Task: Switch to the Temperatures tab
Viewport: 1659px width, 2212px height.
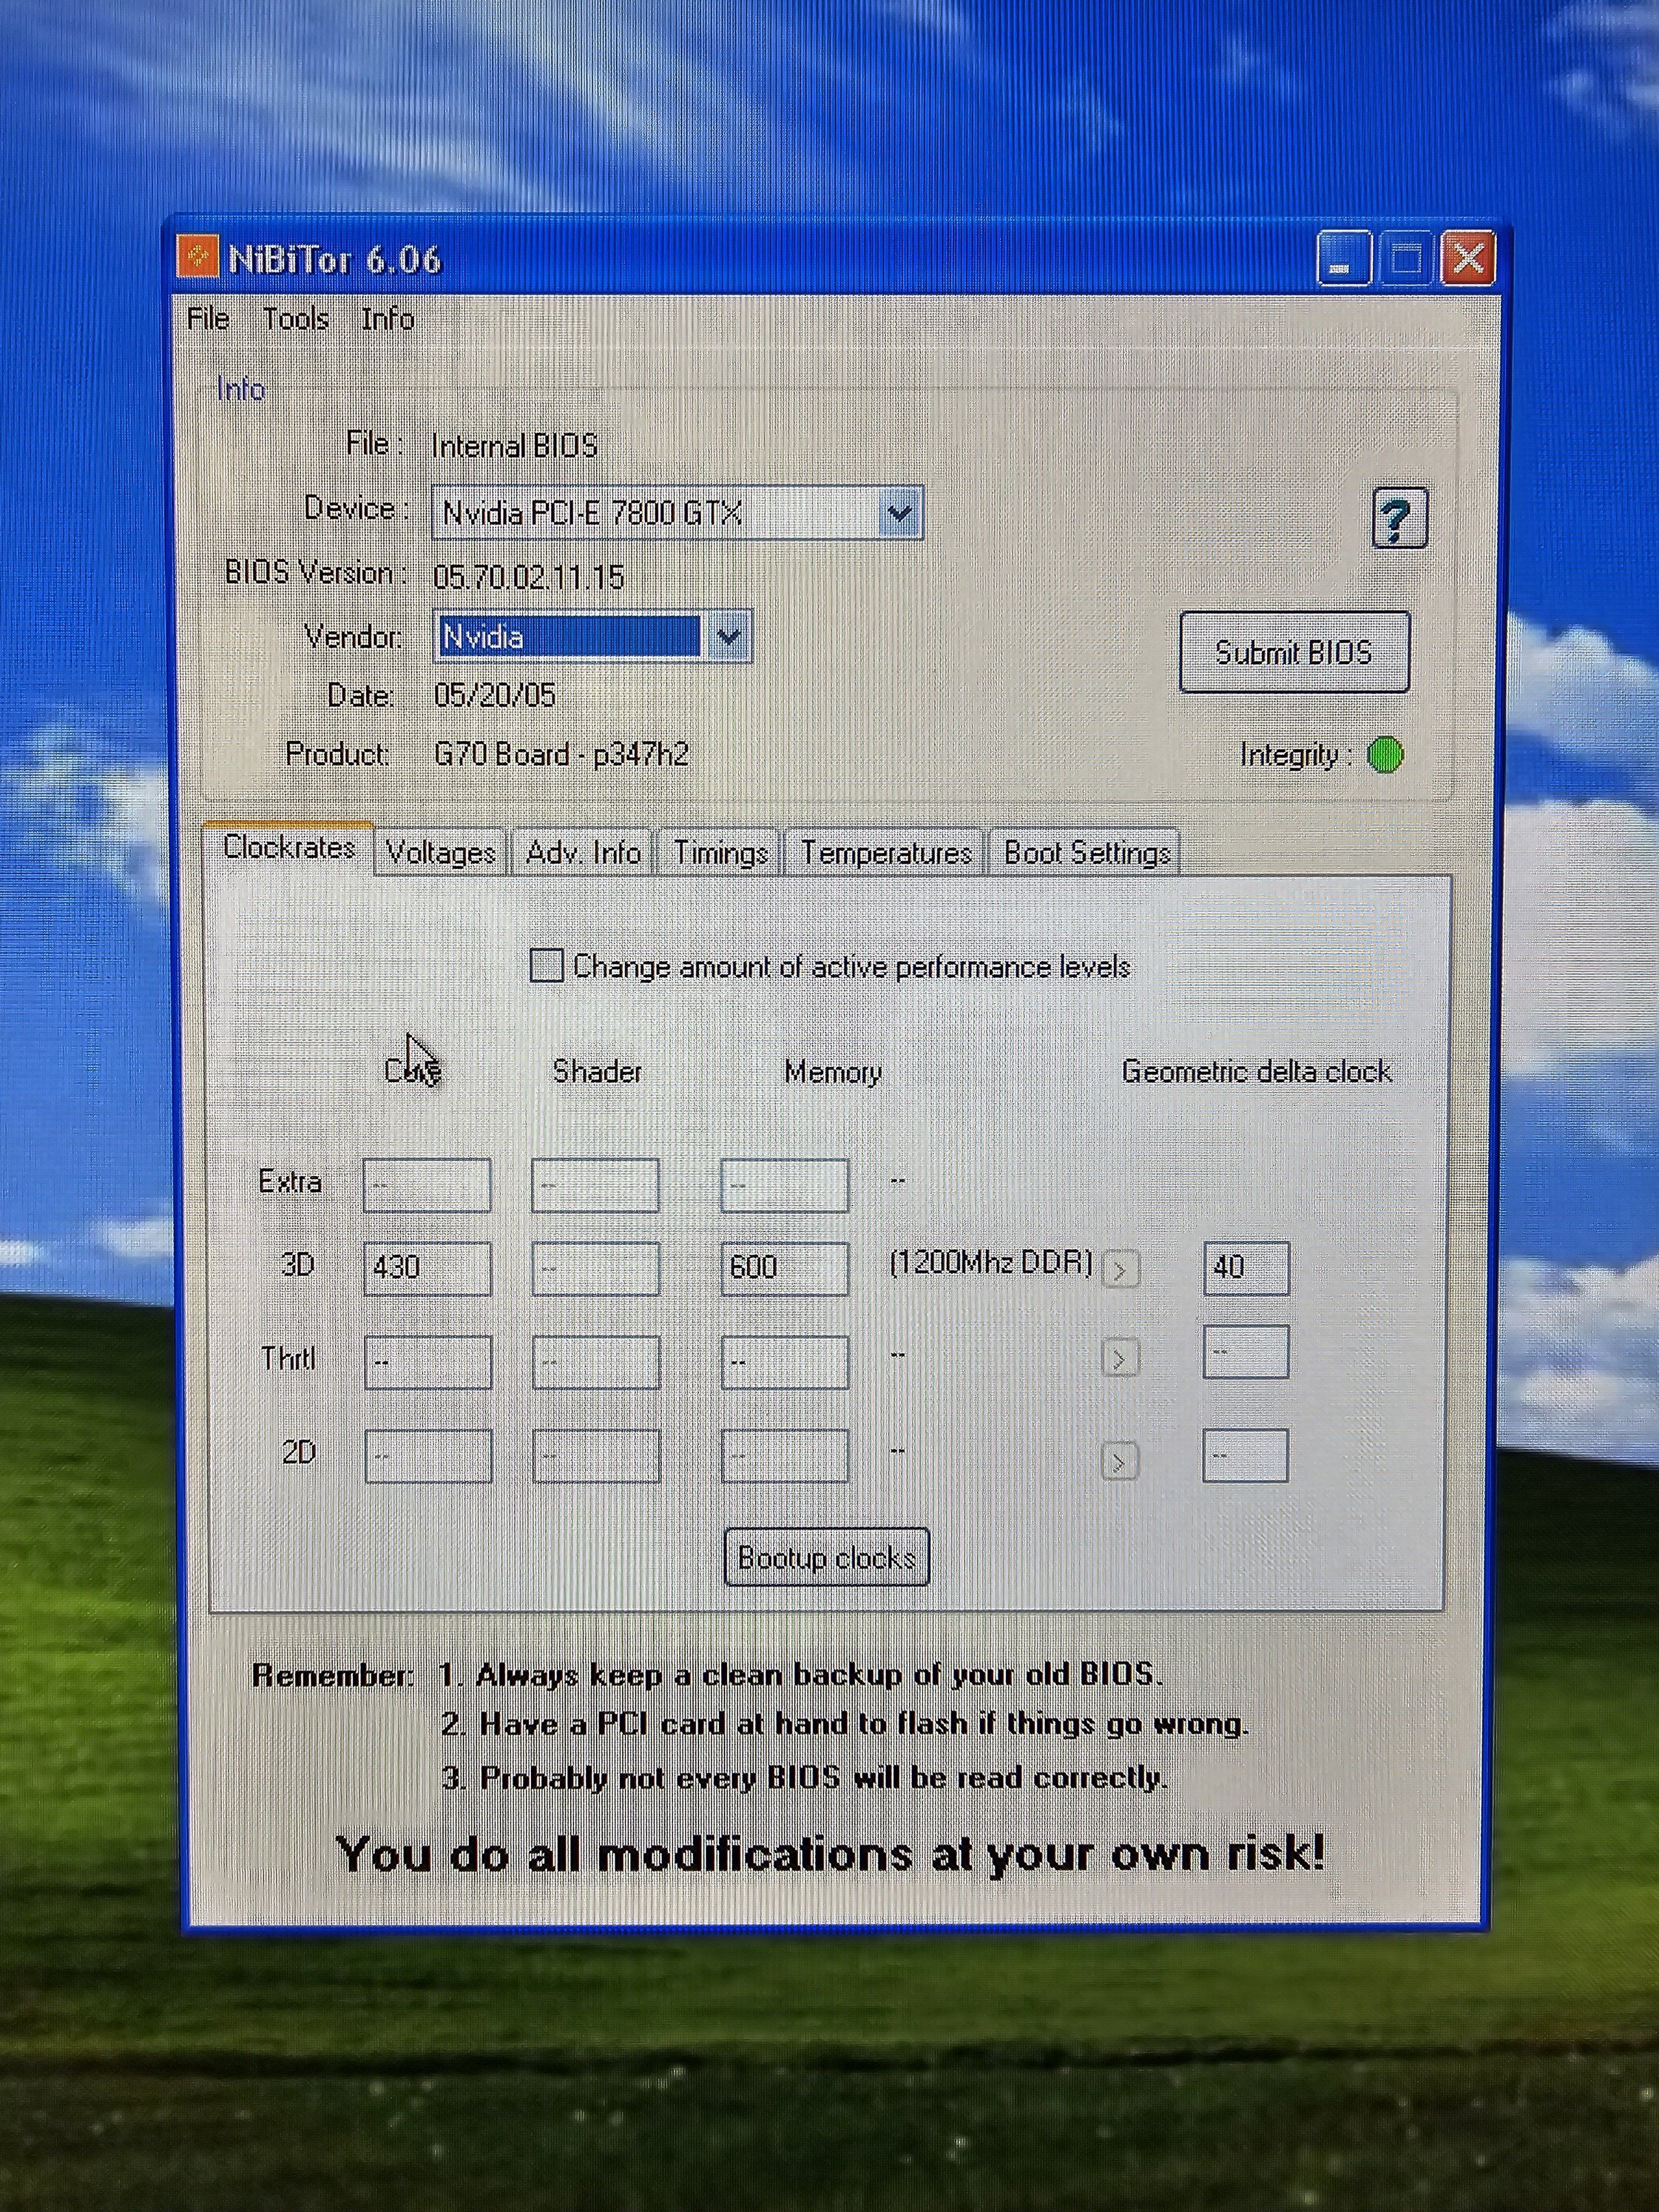Action: click(x=885, y=853)
